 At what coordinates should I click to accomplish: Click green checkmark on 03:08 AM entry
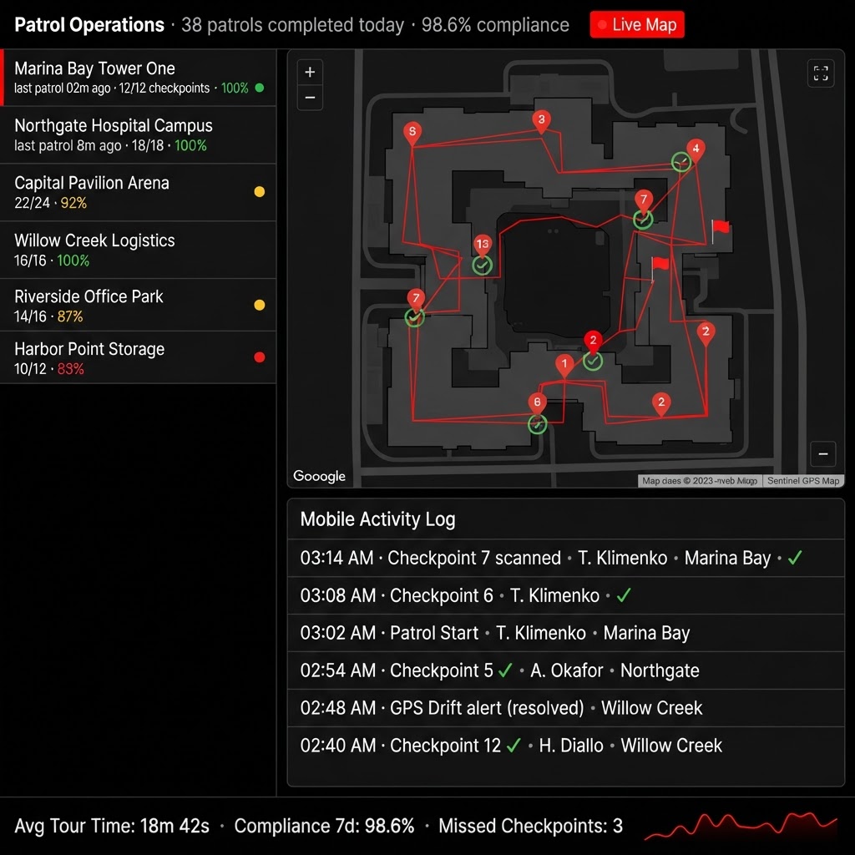[624, 594]
